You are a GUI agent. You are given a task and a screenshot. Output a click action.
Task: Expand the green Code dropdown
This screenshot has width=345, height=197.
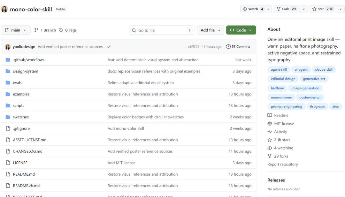click(x=241, y=30)
